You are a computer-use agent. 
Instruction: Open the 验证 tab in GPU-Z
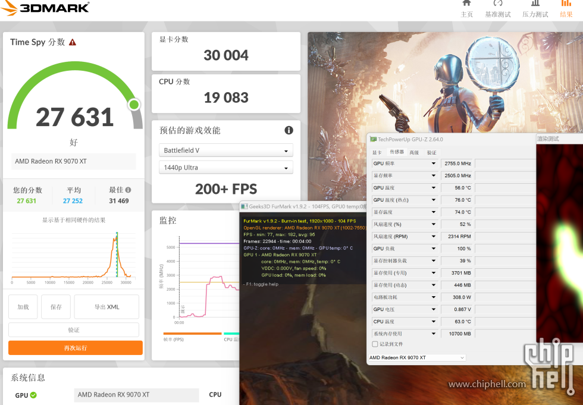(x=432, y=152)
